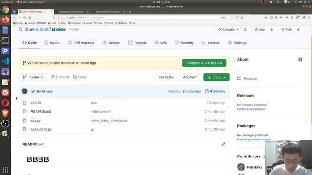Expand the Add file dropdown

pos(190,77)
